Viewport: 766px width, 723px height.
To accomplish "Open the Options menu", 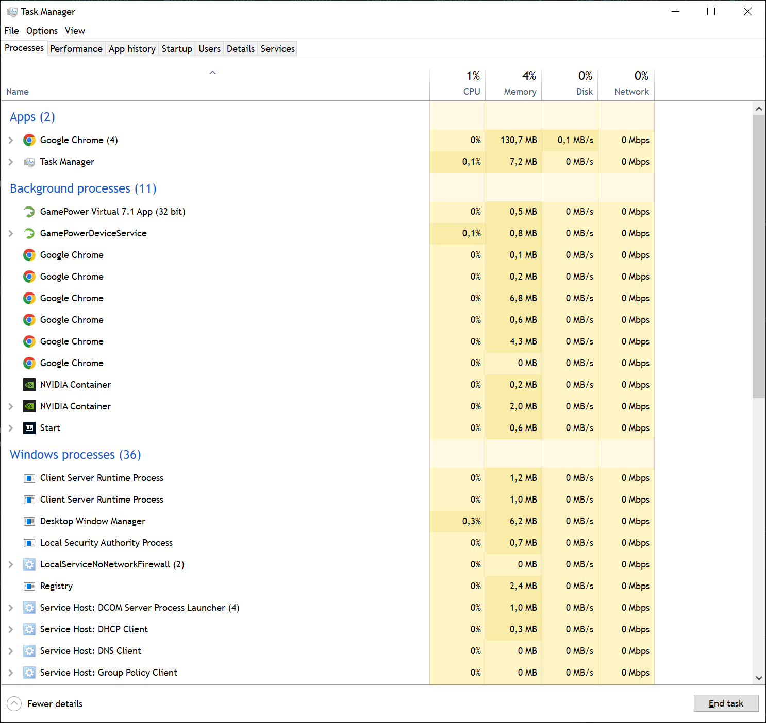I will click(42, 31).
